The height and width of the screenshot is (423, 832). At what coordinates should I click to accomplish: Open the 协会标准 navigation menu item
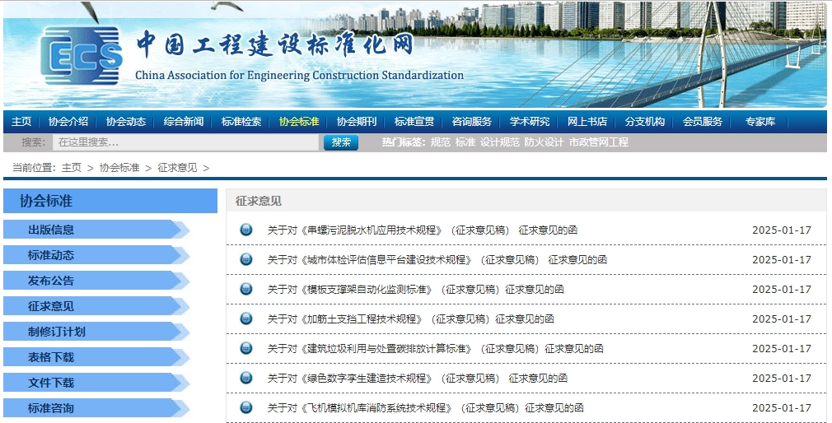[x=298, y=122]
